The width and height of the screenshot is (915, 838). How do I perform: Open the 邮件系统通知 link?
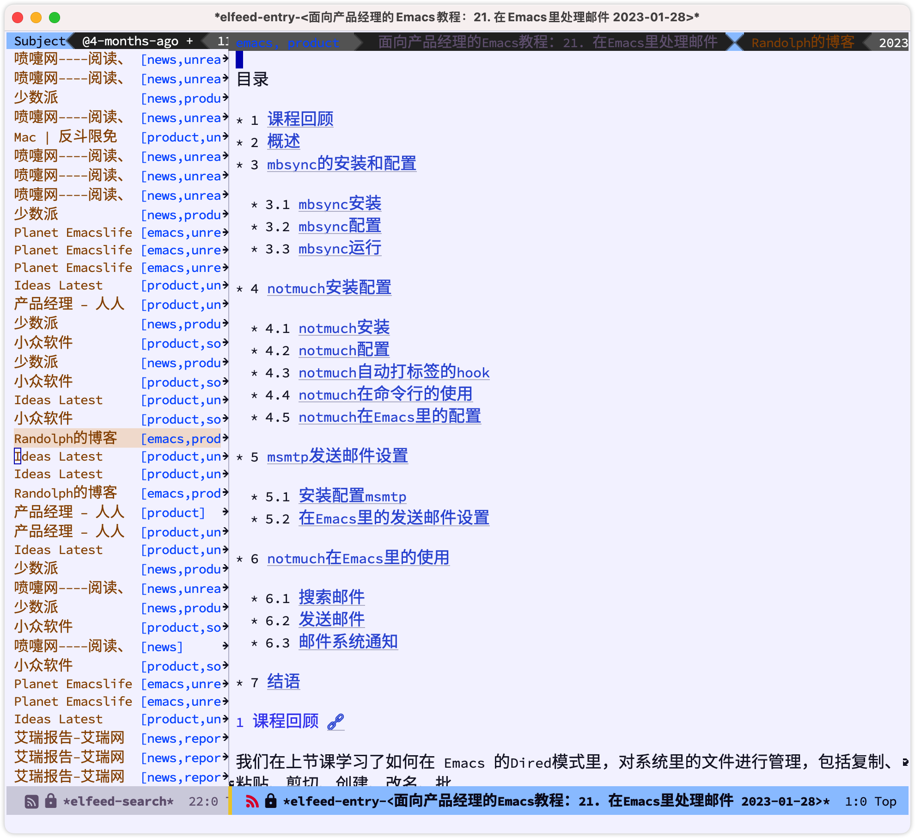(348, 642)
